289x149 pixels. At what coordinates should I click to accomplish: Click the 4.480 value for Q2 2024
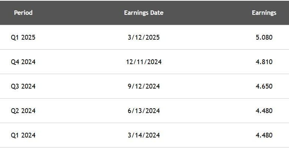tap(264, 111)
